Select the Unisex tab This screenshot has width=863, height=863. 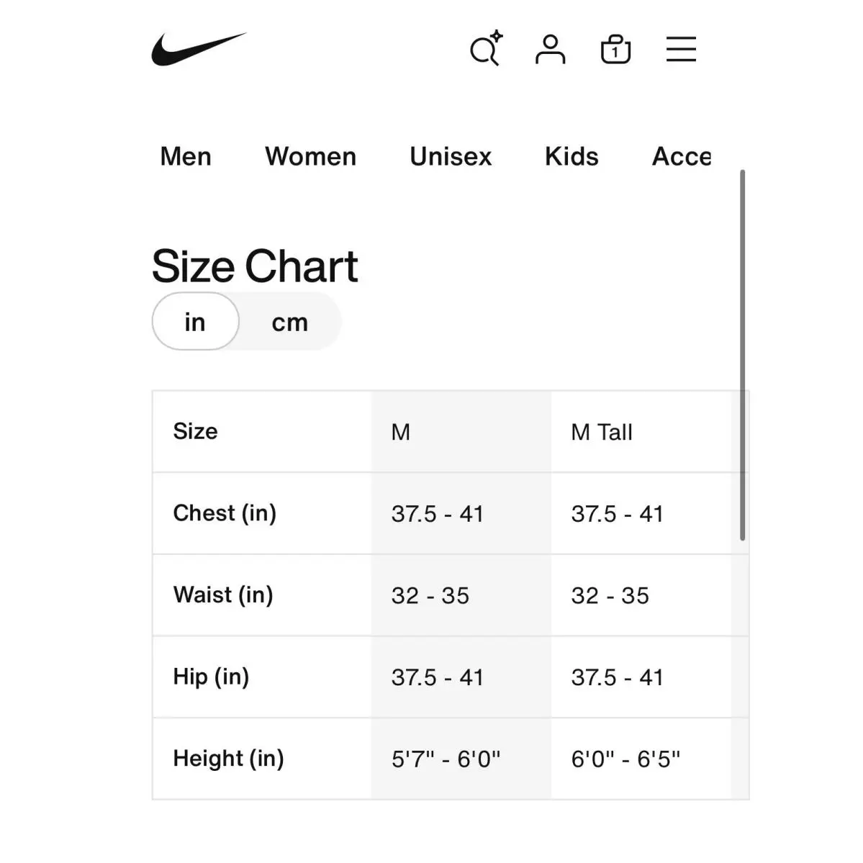450,156
